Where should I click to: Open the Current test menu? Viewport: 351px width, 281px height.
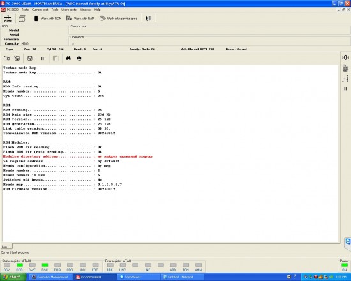pos(40,10)
